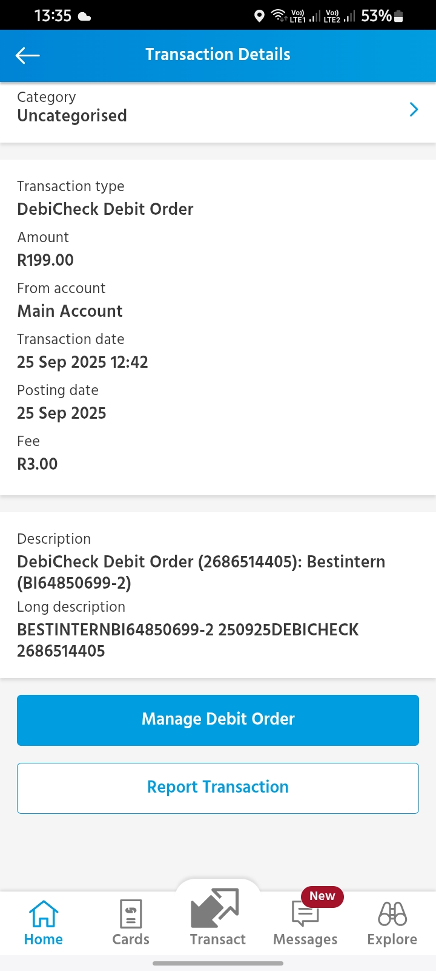Tap the DebiCheck description text
The height and width of the screenshot is (971, 436).
201,572
